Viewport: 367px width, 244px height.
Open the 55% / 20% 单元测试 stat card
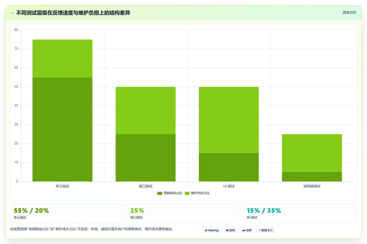(x=67, y=213)
